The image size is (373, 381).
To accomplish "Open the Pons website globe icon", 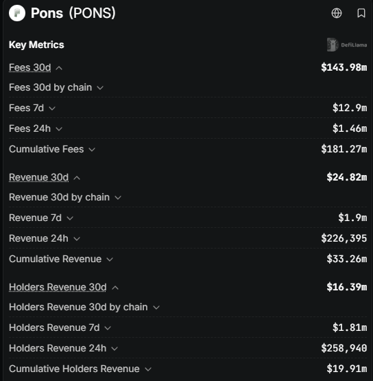I will click(337, 13).
